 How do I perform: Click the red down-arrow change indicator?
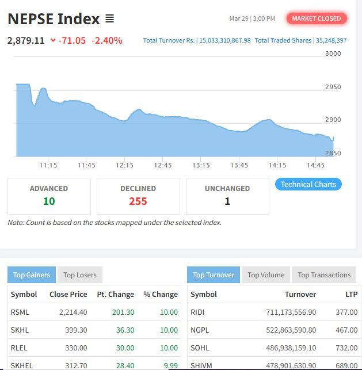tap(53, 41)
